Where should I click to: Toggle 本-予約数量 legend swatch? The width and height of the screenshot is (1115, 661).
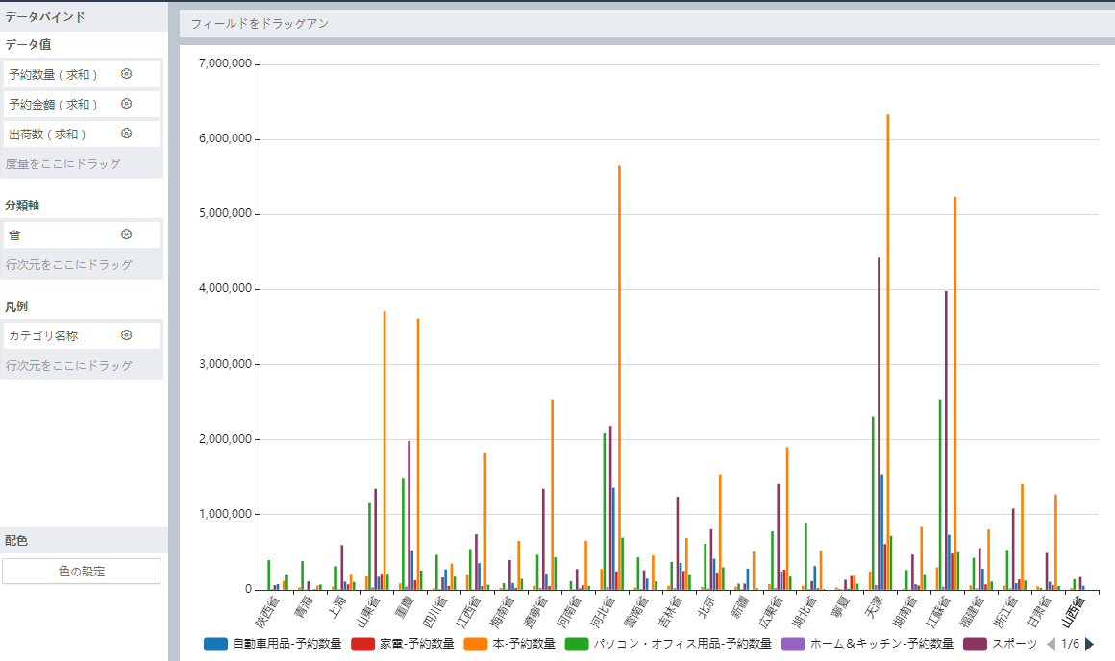click(x=476, y=644)
